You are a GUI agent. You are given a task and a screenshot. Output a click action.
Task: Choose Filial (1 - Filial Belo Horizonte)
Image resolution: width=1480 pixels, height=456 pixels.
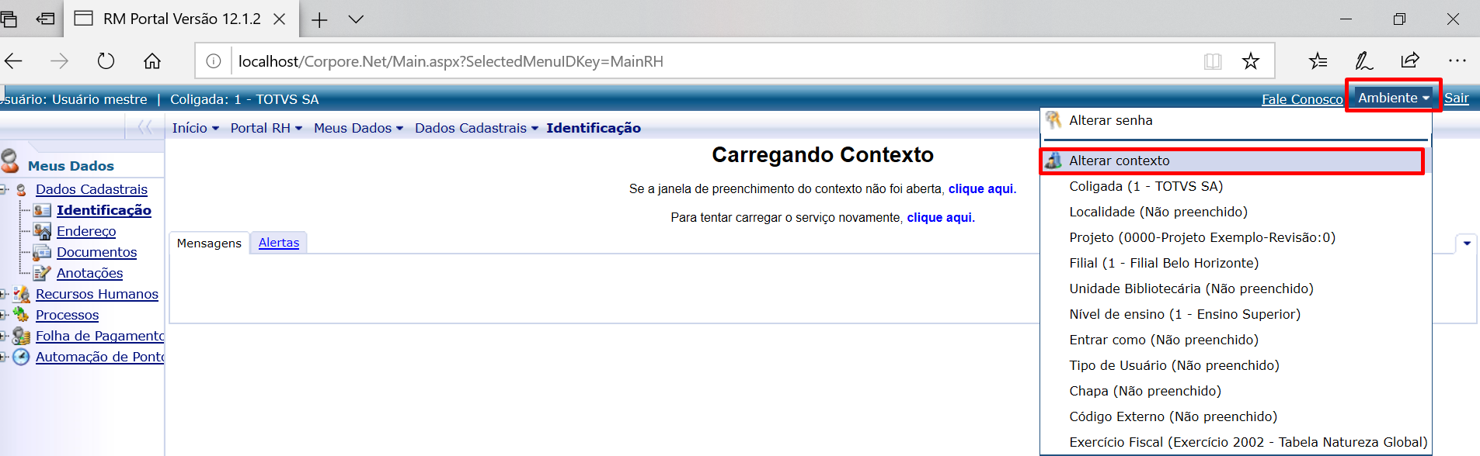click(1235, 263)
